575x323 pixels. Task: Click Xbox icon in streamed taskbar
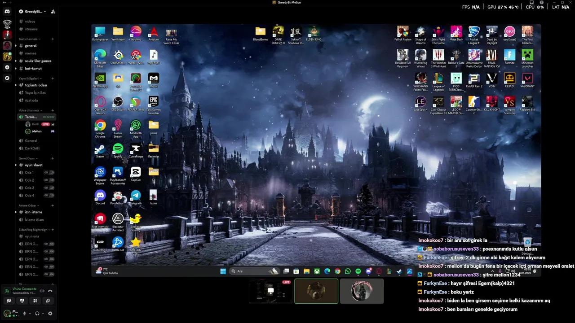click(317, 271)
